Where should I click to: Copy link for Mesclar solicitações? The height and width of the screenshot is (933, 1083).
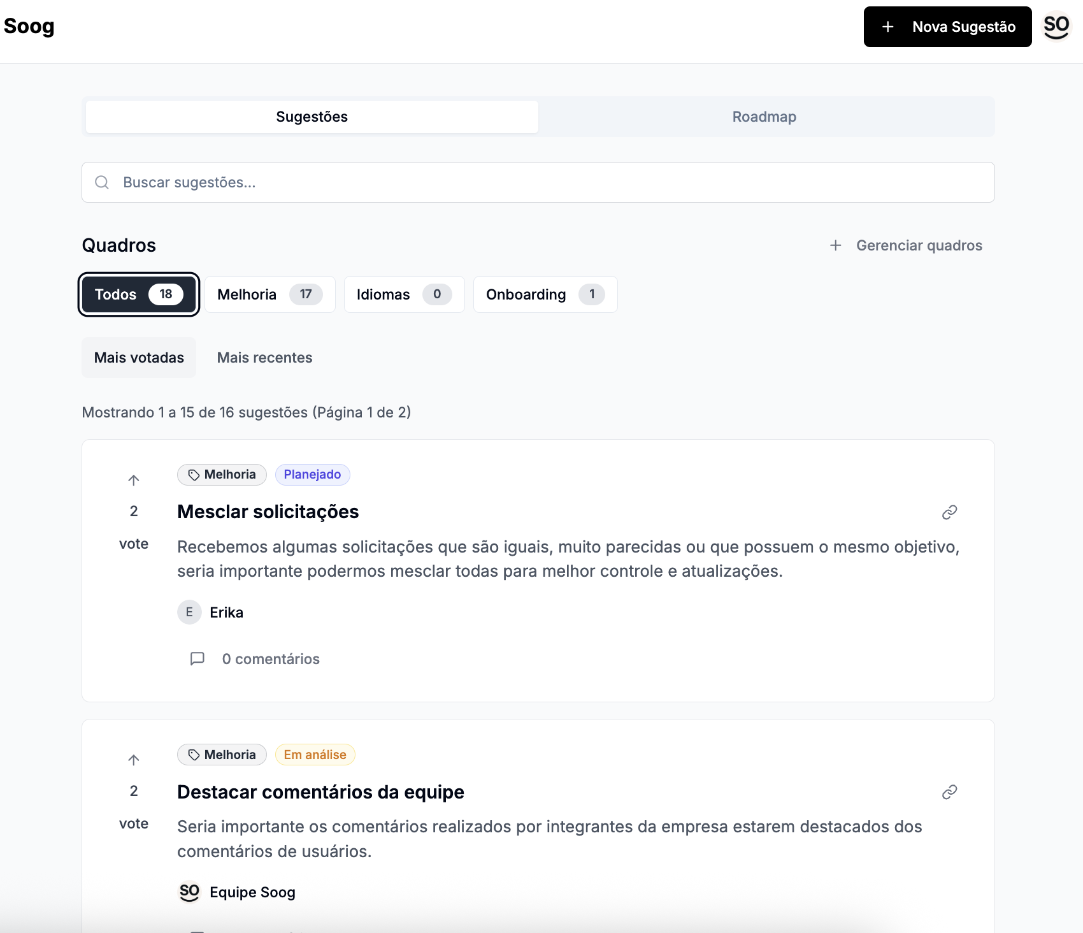coord(949,512)
